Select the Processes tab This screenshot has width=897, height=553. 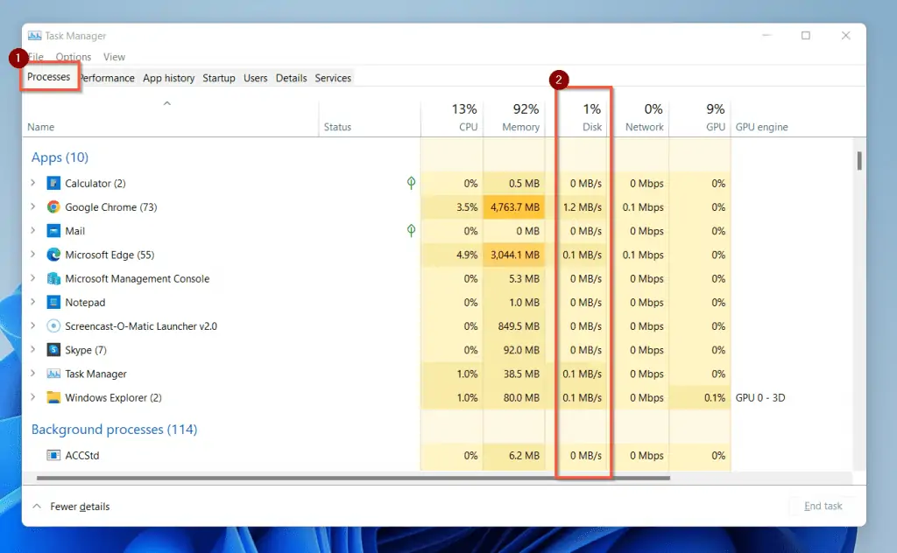click(49, 76)
